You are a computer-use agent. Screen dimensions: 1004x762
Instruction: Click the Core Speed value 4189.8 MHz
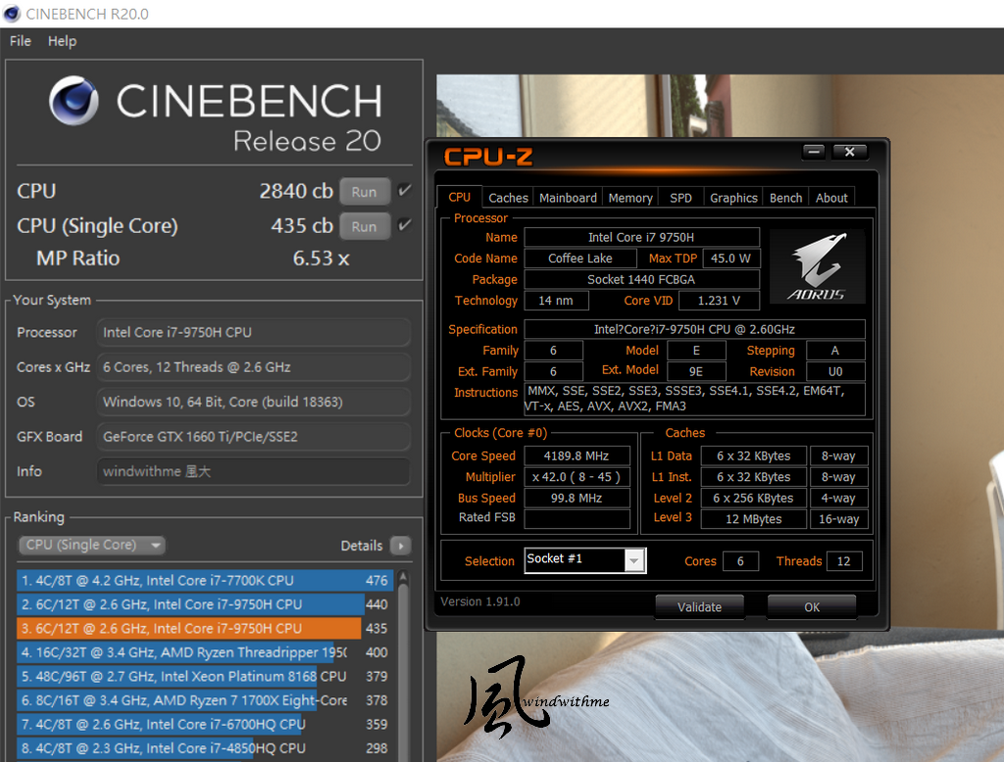click(577, 455)
